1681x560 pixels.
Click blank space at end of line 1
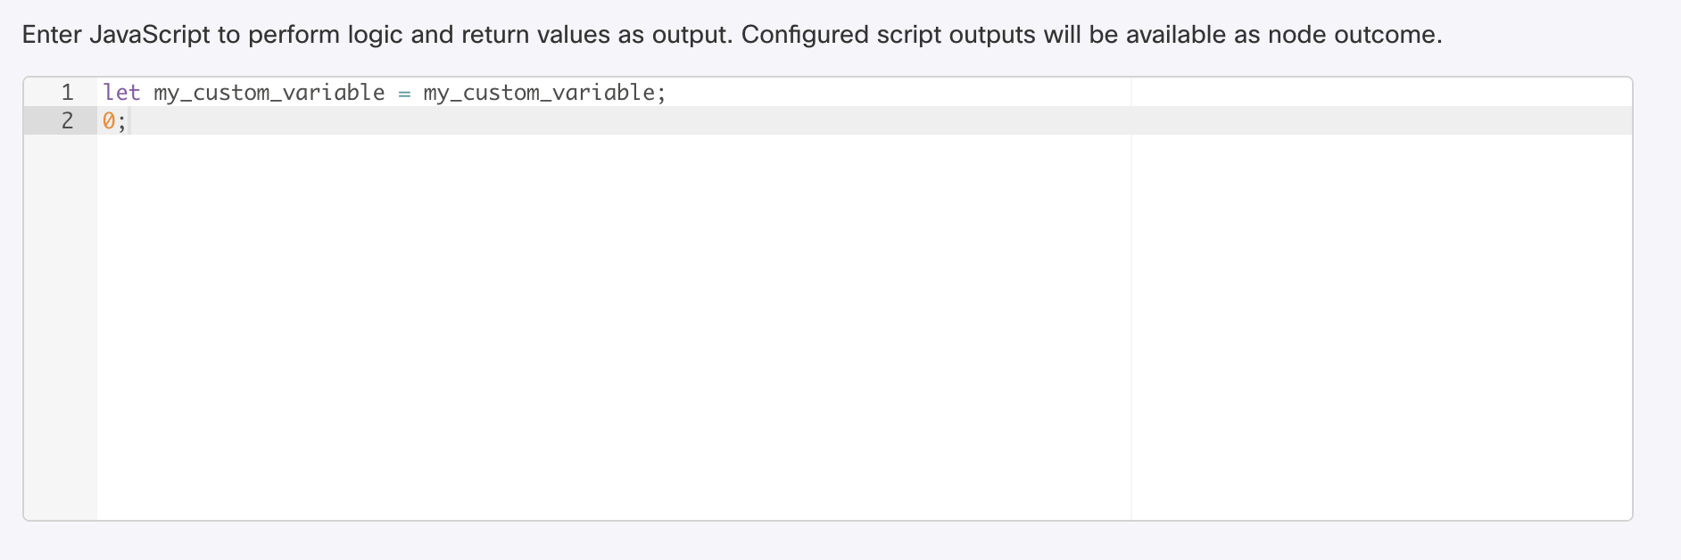(x=892, y=93)
